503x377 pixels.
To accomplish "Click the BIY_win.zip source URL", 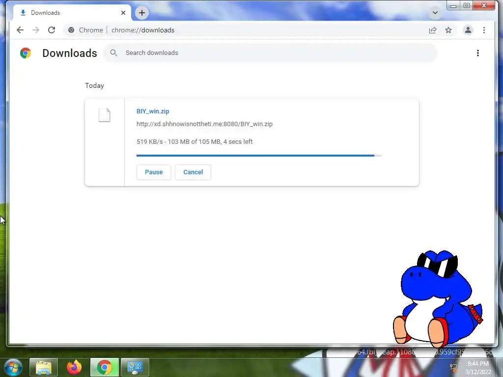I will [204, 124].
